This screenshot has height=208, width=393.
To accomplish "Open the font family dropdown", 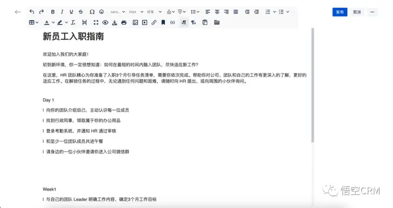I will point(117,12).
